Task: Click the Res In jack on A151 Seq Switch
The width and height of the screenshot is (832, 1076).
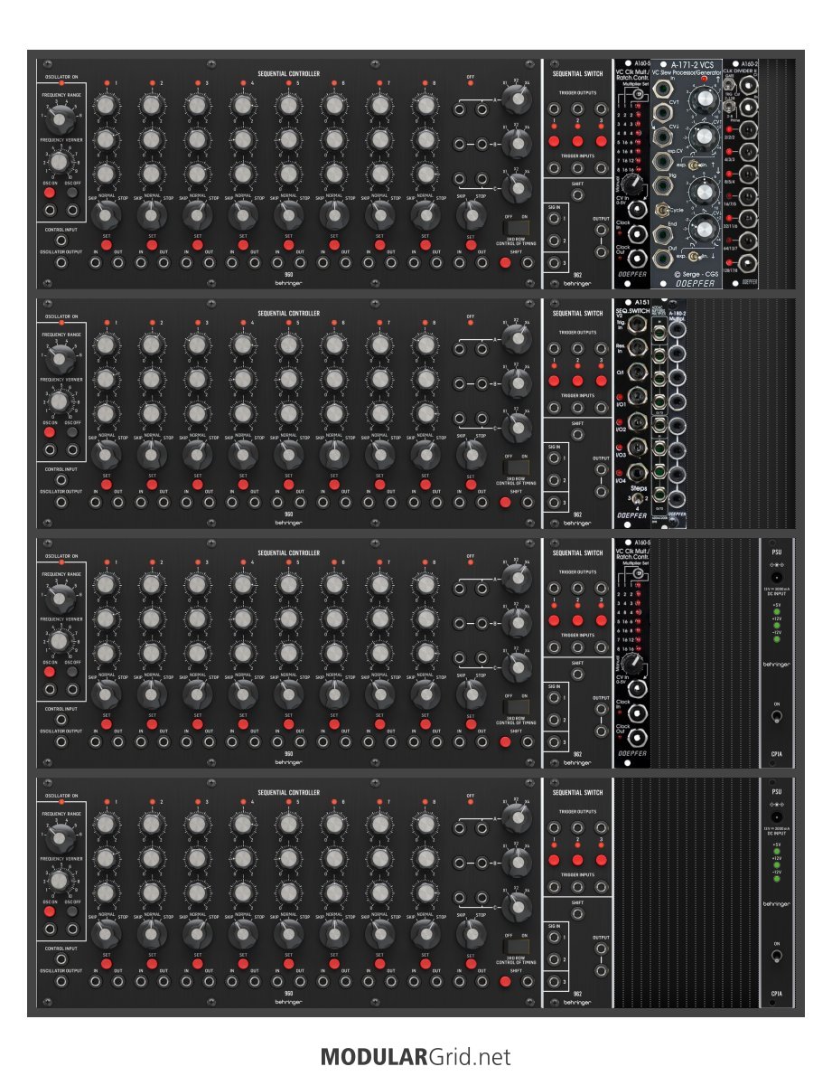Action: point(638,346)
